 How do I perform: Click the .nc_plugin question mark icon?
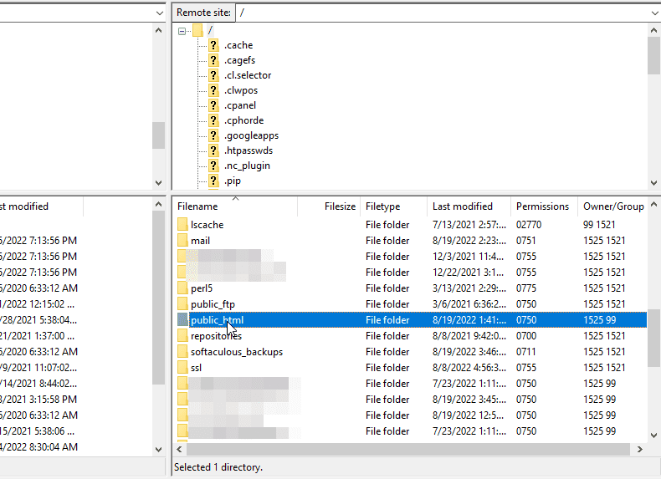(213, 166)
